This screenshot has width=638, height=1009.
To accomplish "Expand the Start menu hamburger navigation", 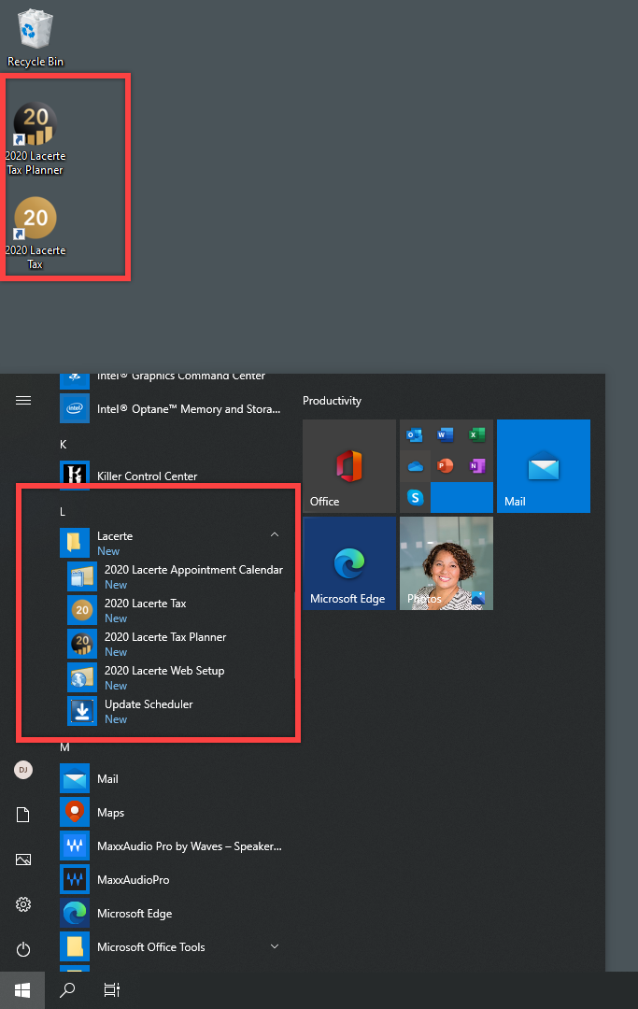I will 23,400.
